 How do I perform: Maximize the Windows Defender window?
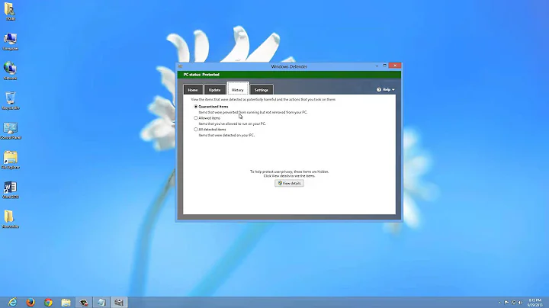tap(384, 66)
